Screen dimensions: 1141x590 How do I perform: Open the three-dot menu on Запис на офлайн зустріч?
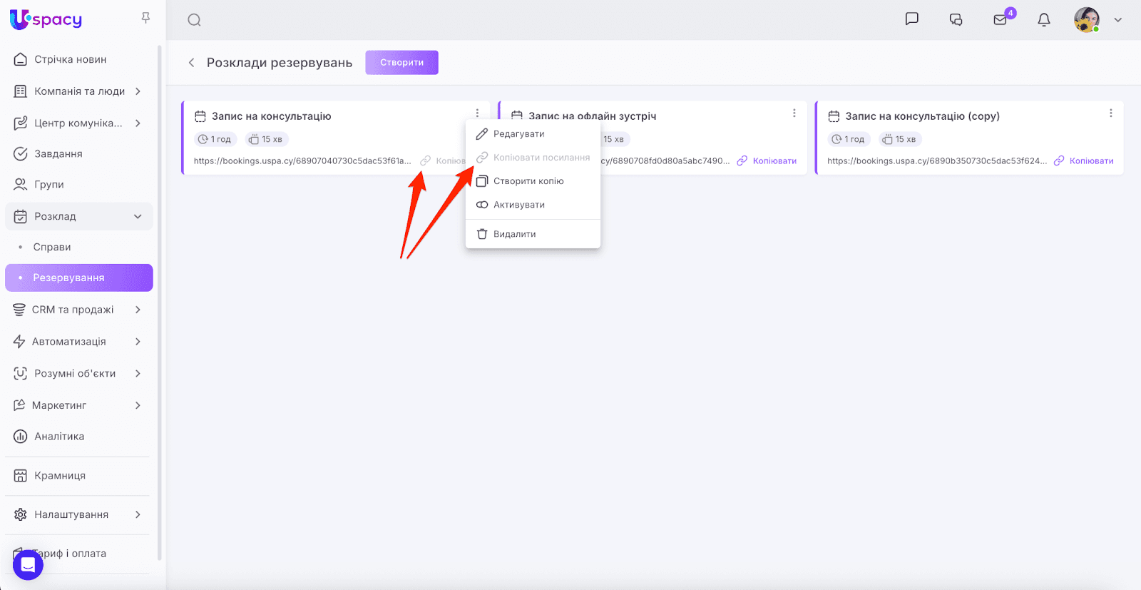coord(794,113)
